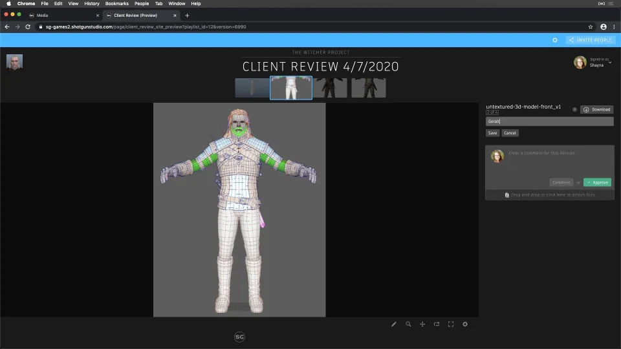This screenshot has width=621, height=349.
Task: Toggle loop playback icon
Action: pyautogui.click(x=437, y=324)
